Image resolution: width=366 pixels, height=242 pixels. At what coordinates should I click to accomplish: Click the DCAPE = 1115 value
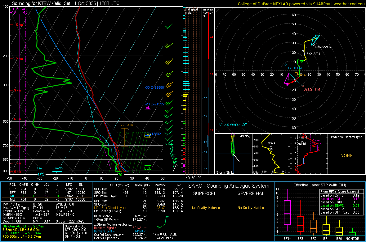(14, 218)
